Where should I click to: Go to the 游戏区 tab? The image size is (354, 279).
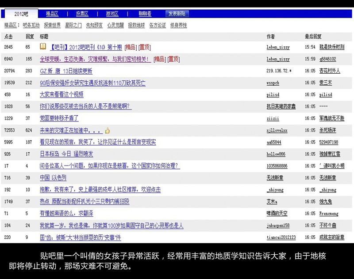(112, 14)
